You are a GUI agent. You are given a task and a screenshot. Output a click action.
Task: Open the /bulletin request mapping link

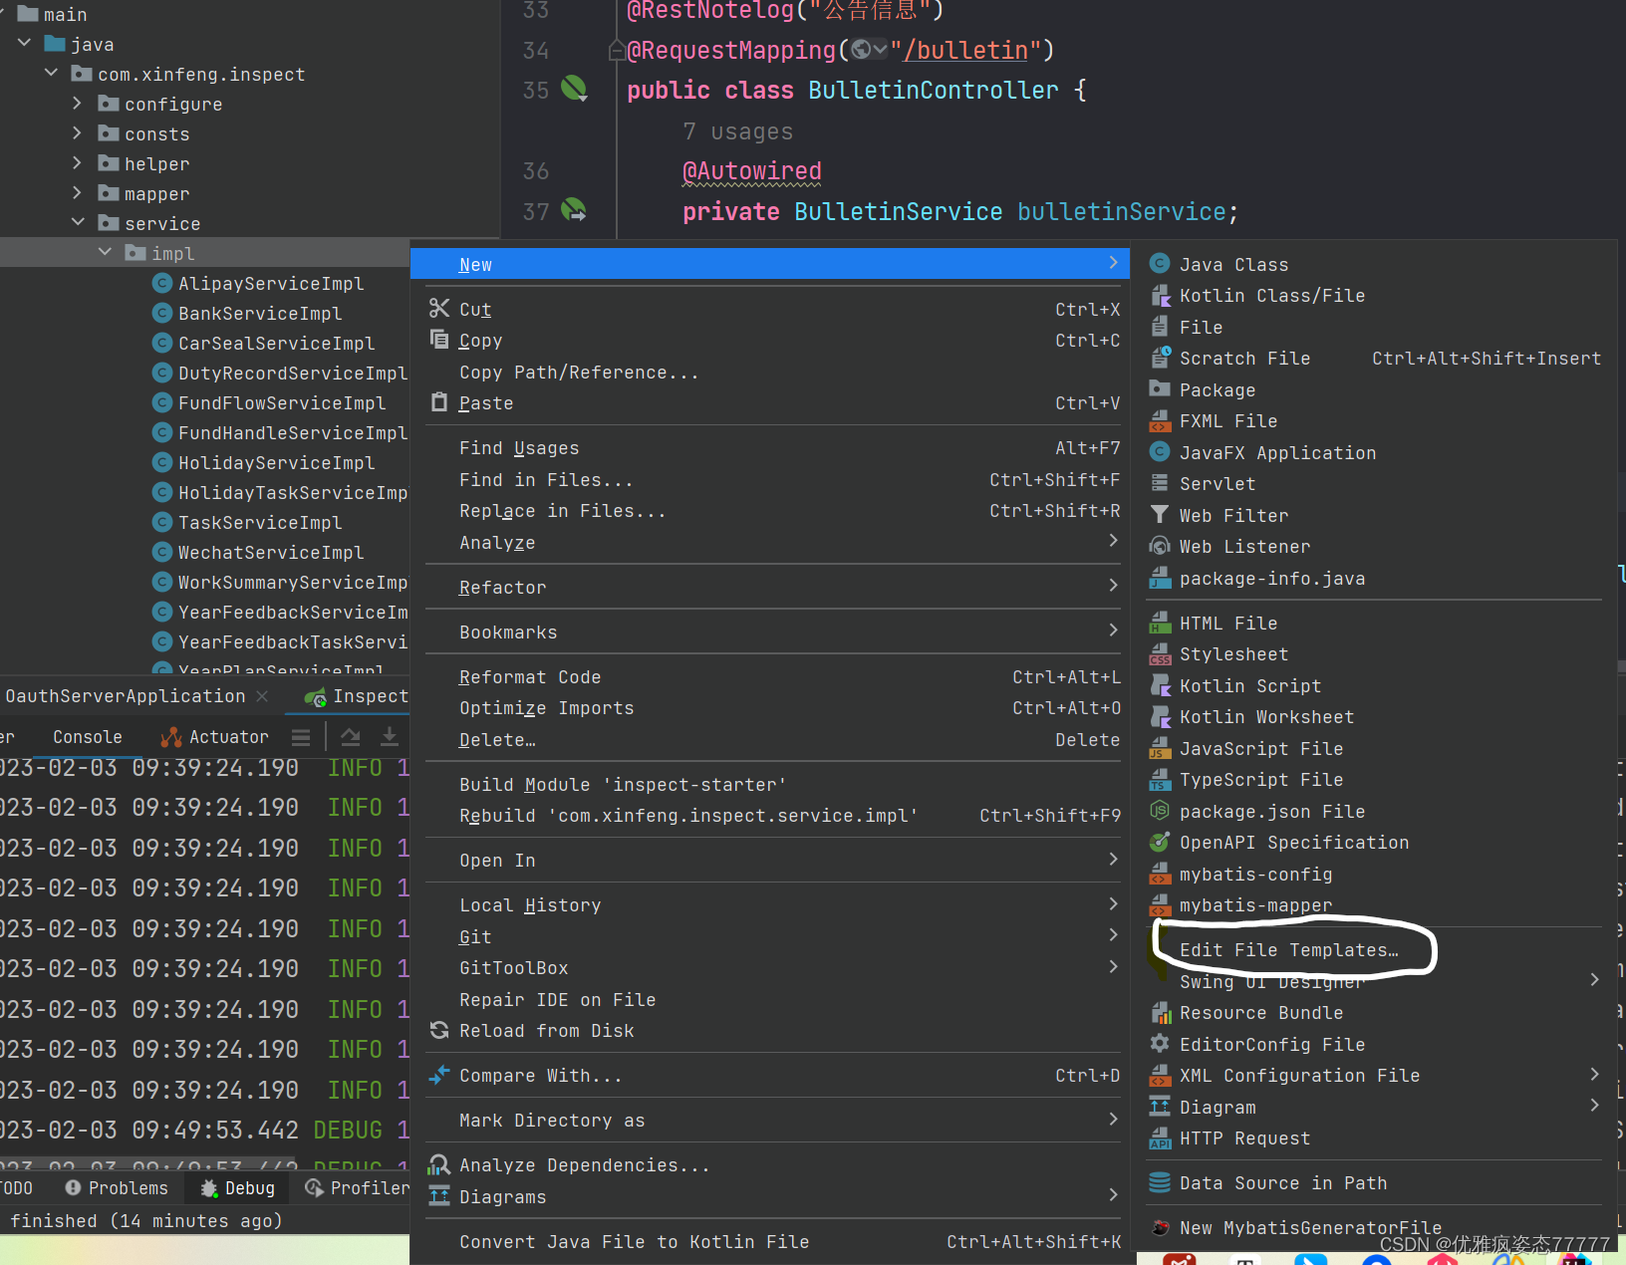coord(965,50)
